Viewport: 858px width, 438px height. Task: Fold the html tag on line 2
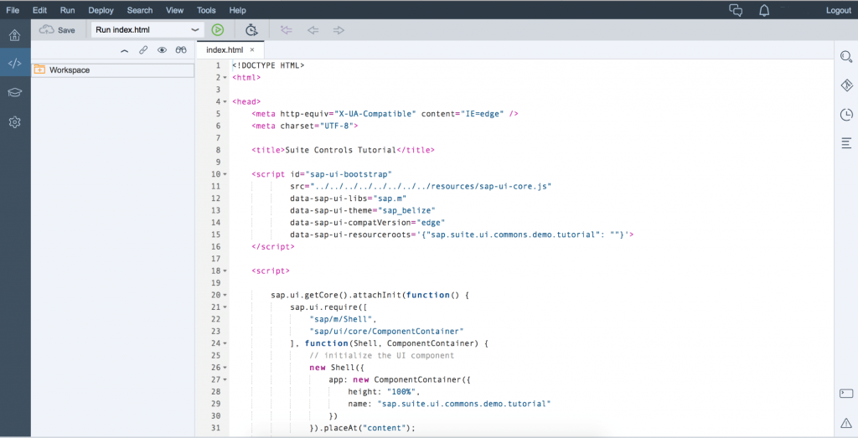click(225, 78)
